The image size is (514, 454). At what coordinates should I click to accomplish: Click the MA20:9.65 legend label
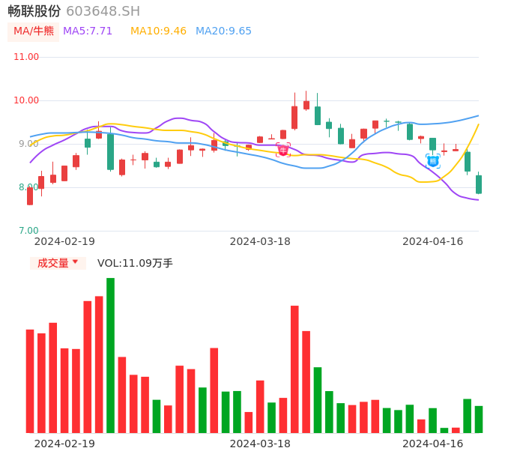pos(223,31)
